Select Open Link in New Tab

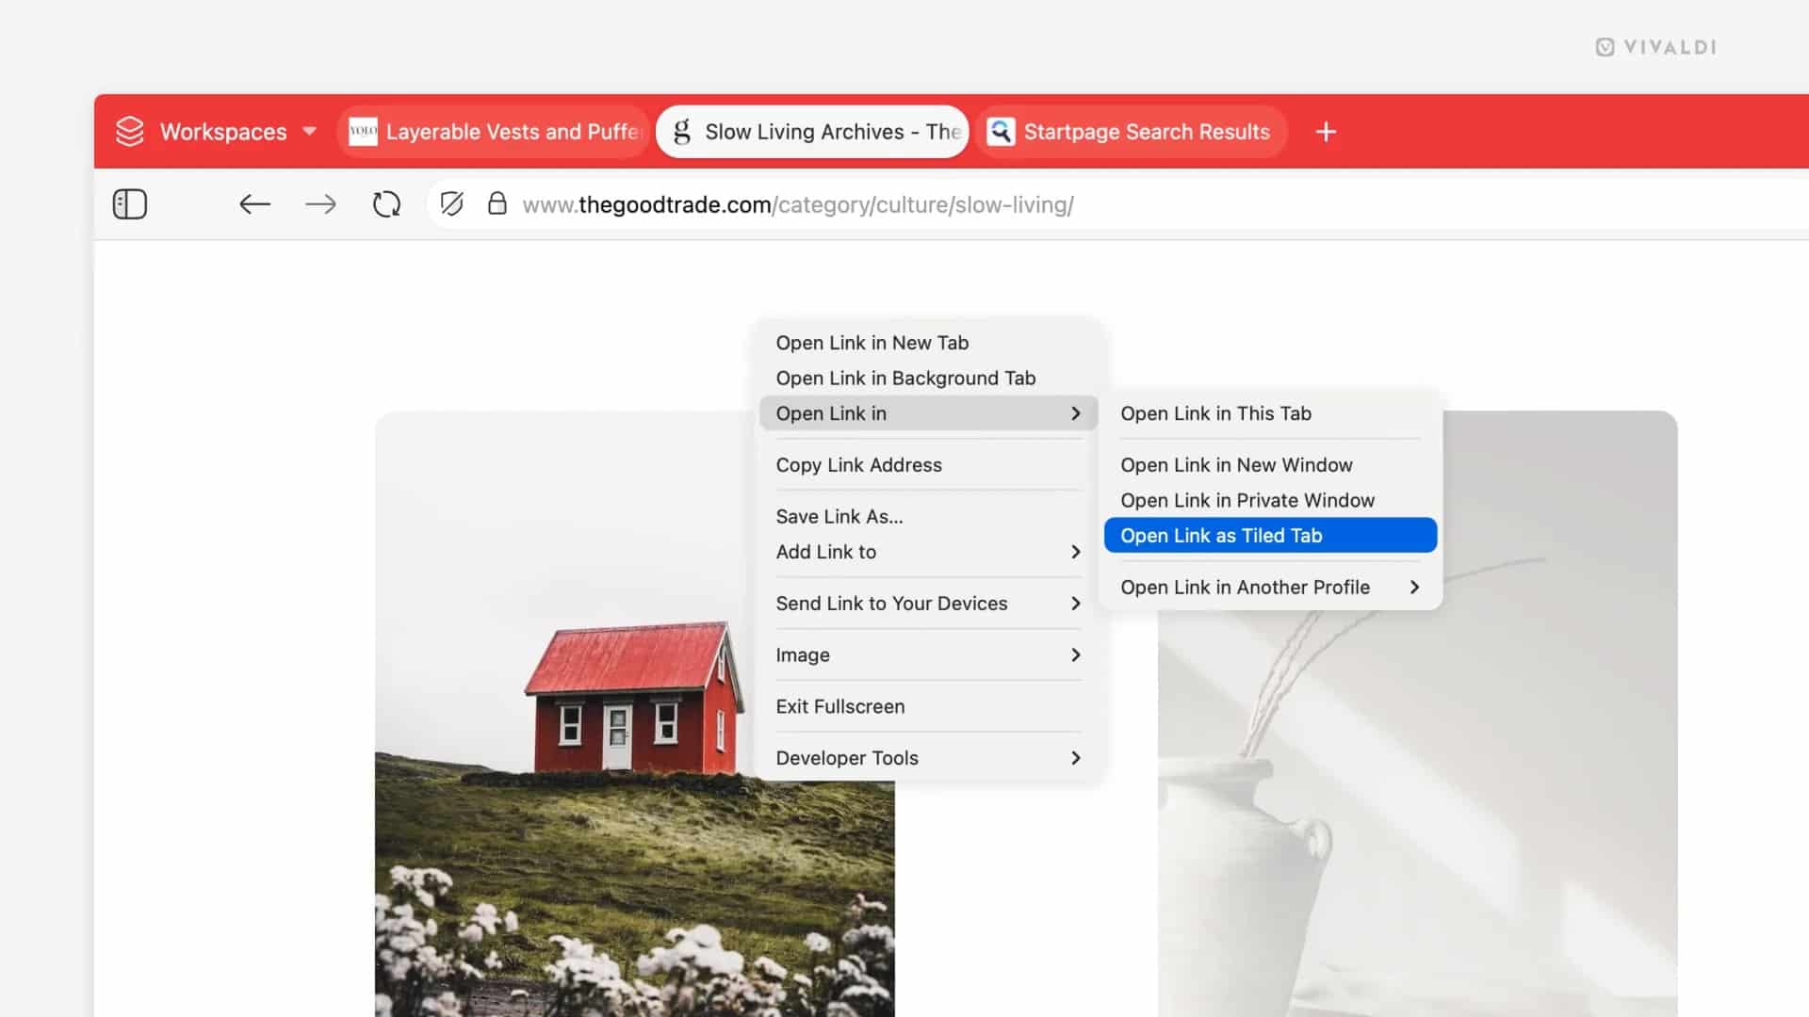click(872, 343)
